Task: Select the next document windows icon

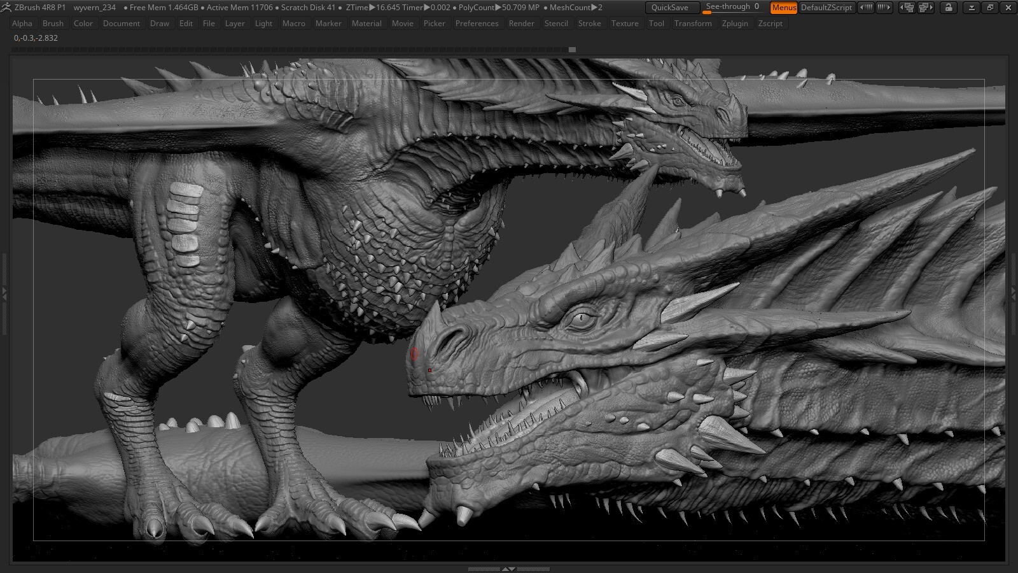Action: (x=925, y=8)
